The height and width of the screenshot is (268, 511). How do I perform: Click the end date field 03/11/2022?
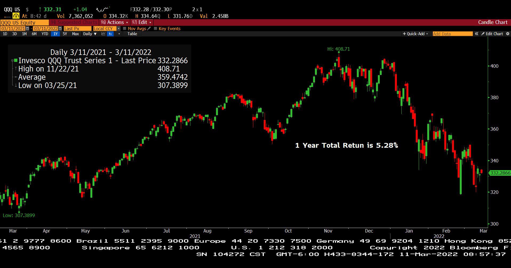tap(46, 29)
